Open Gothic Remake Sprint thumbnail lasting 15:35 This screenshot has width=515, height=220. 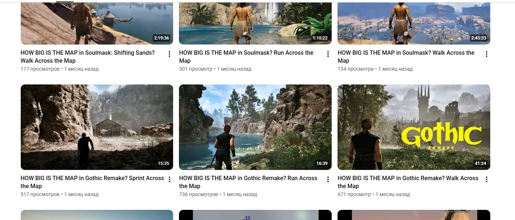tap(97, 127)
